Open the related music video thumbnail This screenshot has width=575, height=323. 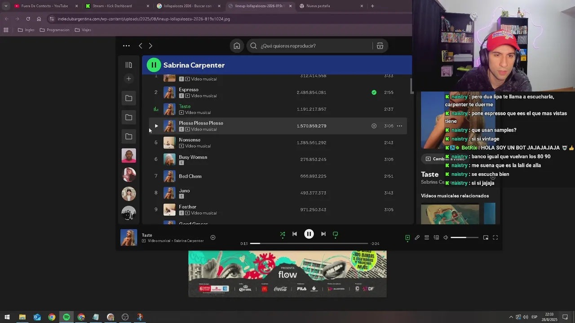[450, 214]
